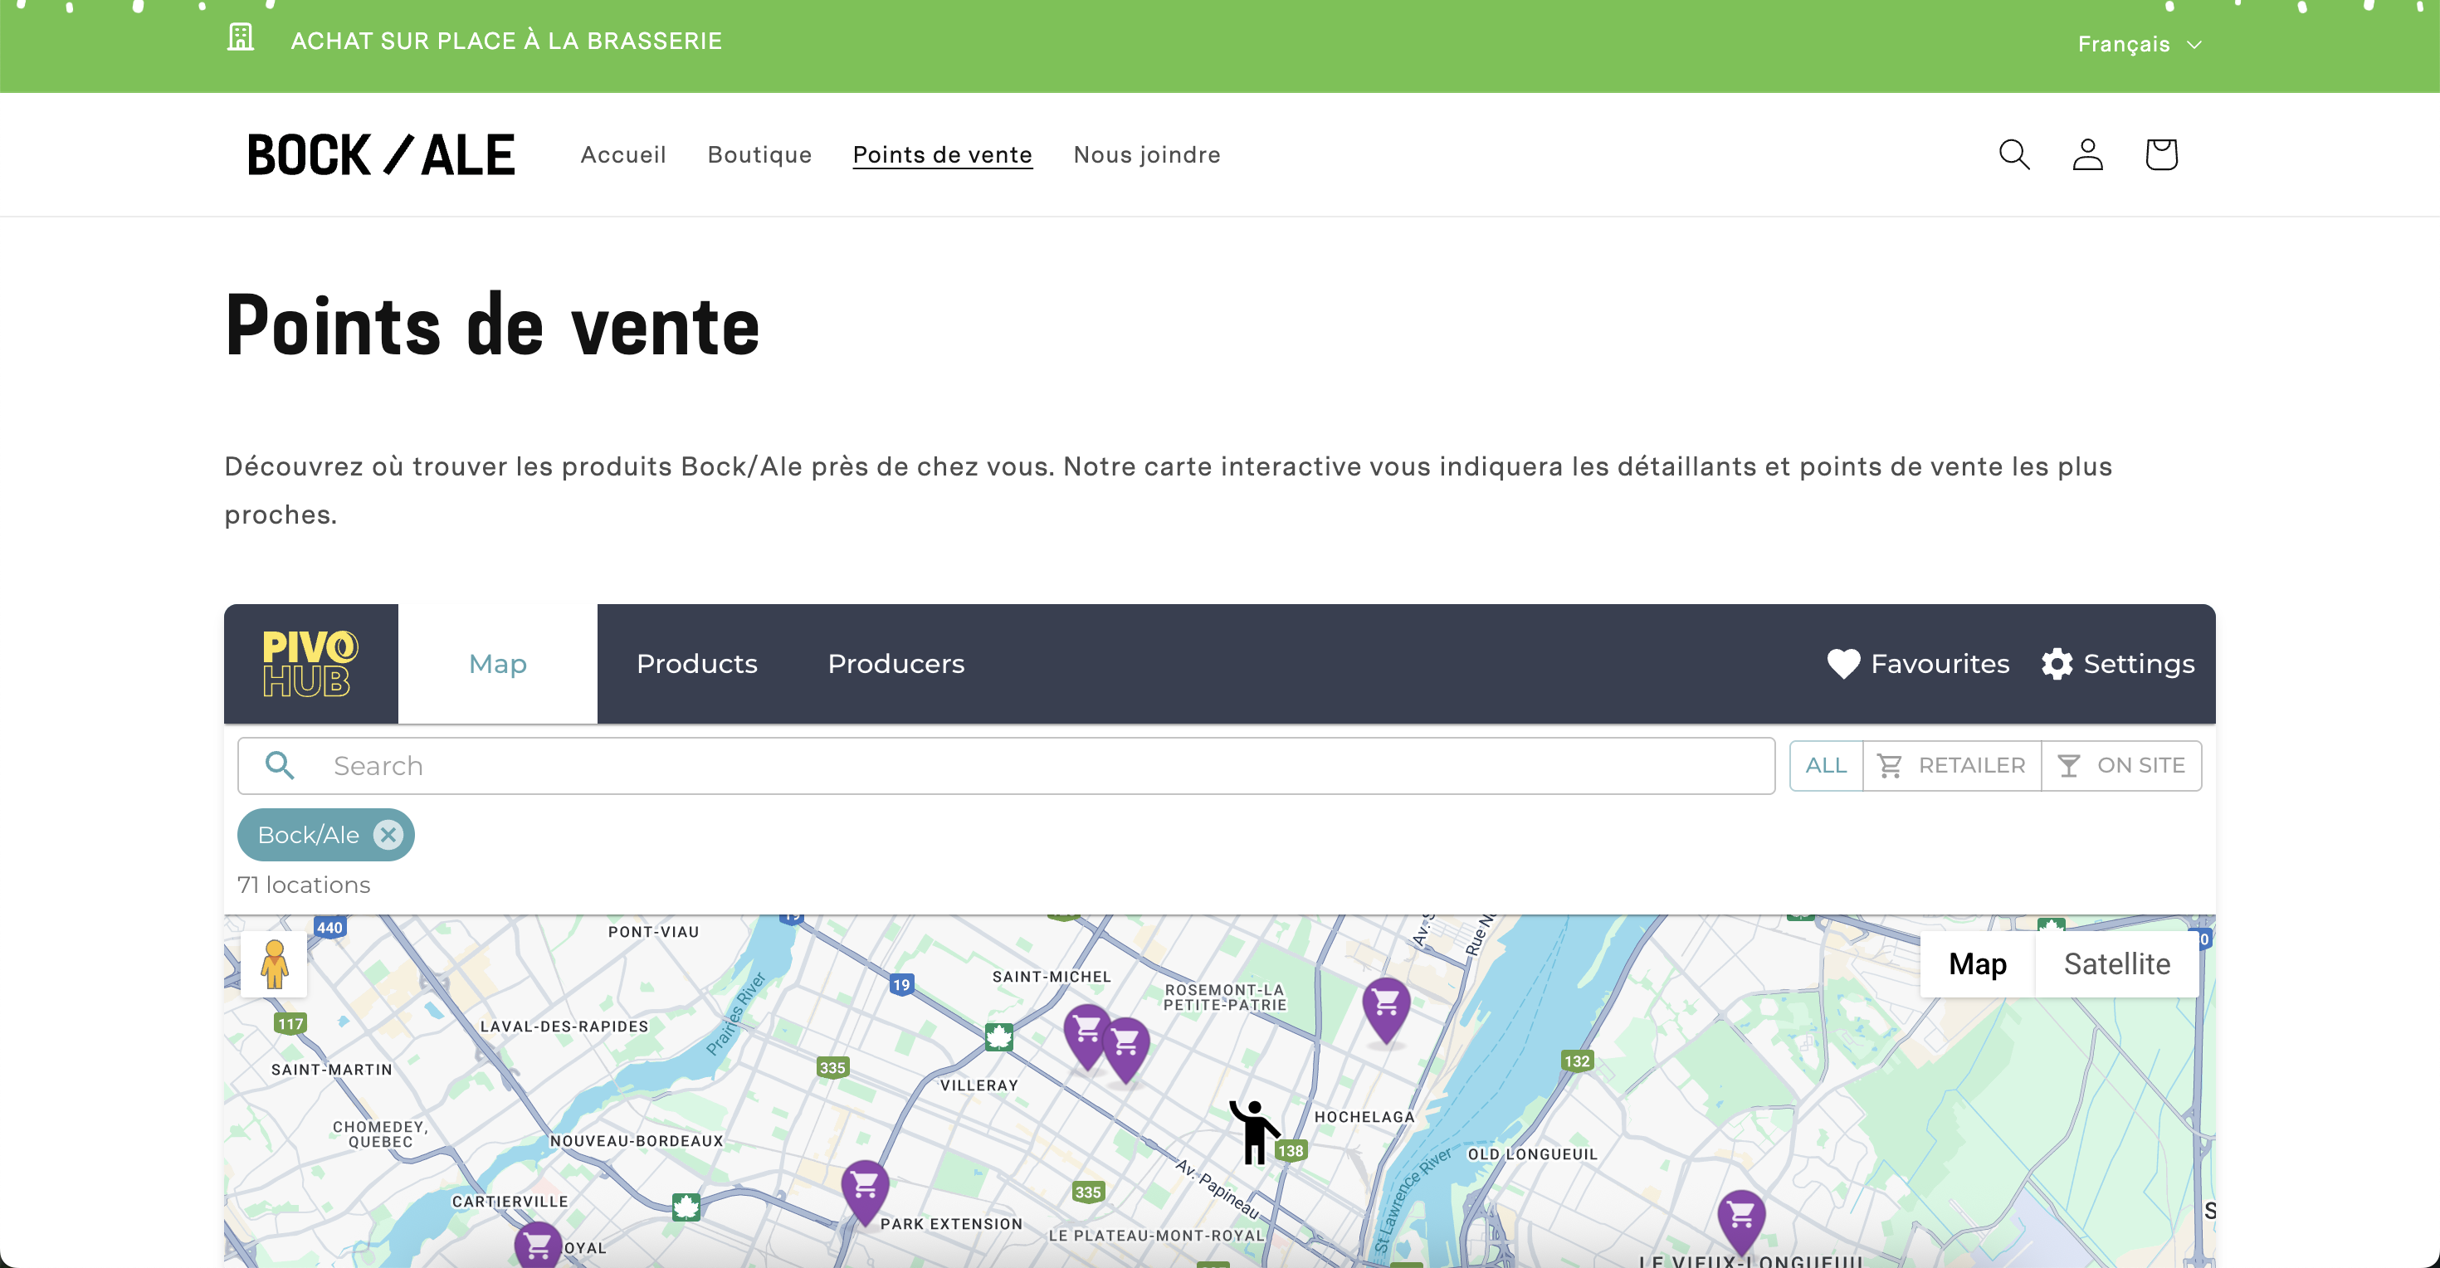The width and height of the screenshot is (2440, 1268).
Task: Open the Nous joindre link
Action: (x=1146, y=154)
